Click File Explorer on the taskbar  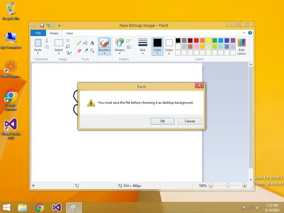tap(22, 207)
